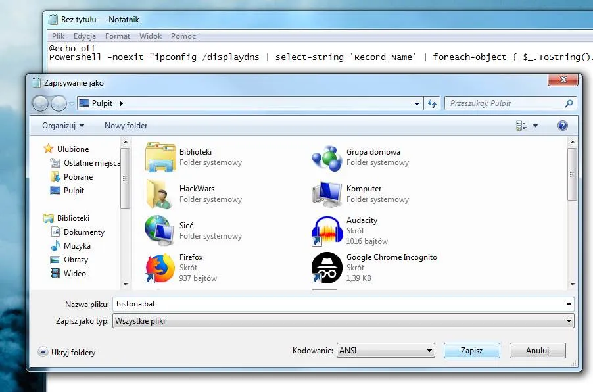Click the Zapisz button

coord(471,351)
